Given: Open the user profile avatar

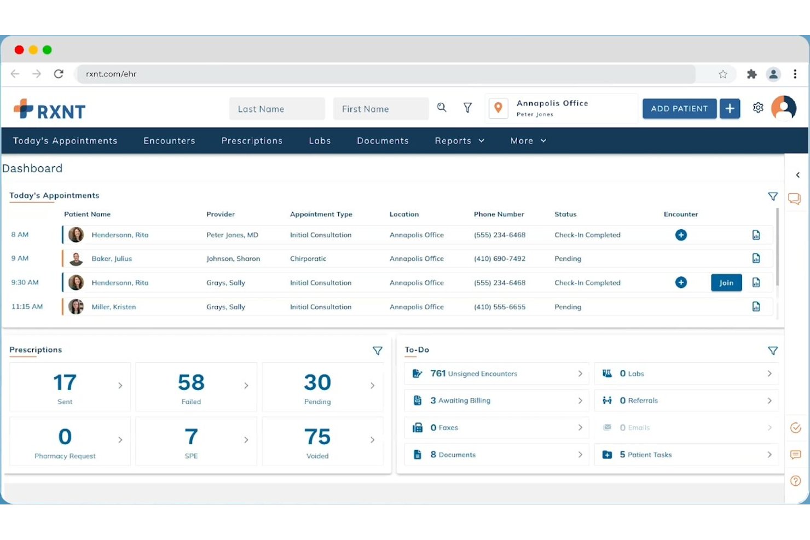Looking at the screenshot, I should tap(784, 108).
